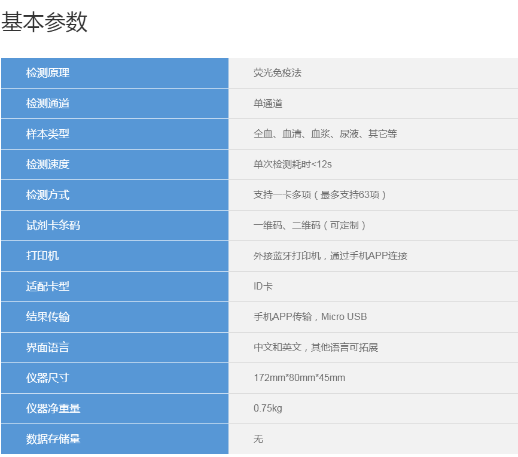Click the 样本类型 row label

click(48, 134)
